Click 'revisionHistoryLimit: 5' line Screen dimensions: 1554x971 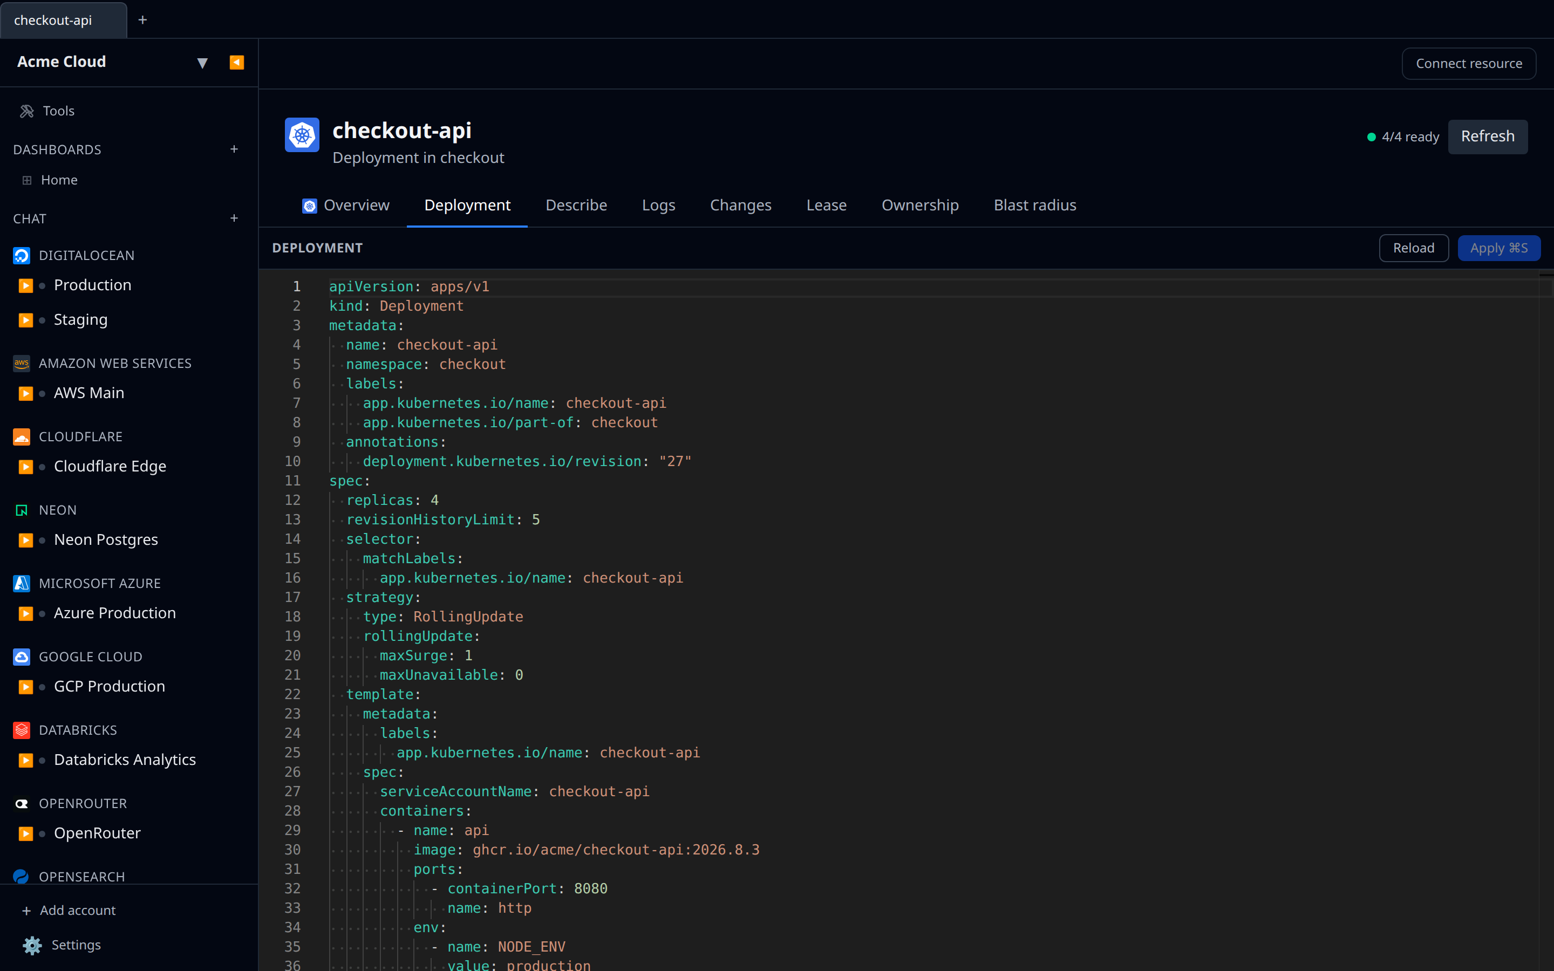[443, 519]
